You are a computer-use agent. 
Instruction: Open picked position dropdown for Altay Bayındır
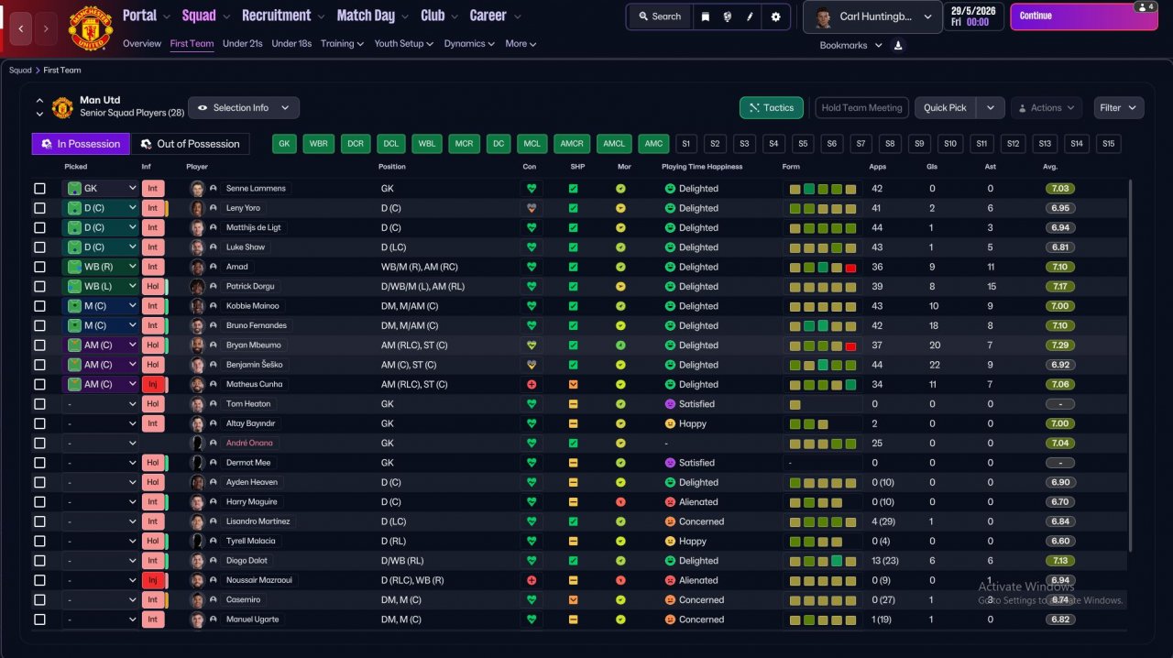pos(101,424)
